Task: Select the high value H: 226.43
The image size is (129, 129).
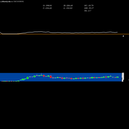Action: click(68, 6)
